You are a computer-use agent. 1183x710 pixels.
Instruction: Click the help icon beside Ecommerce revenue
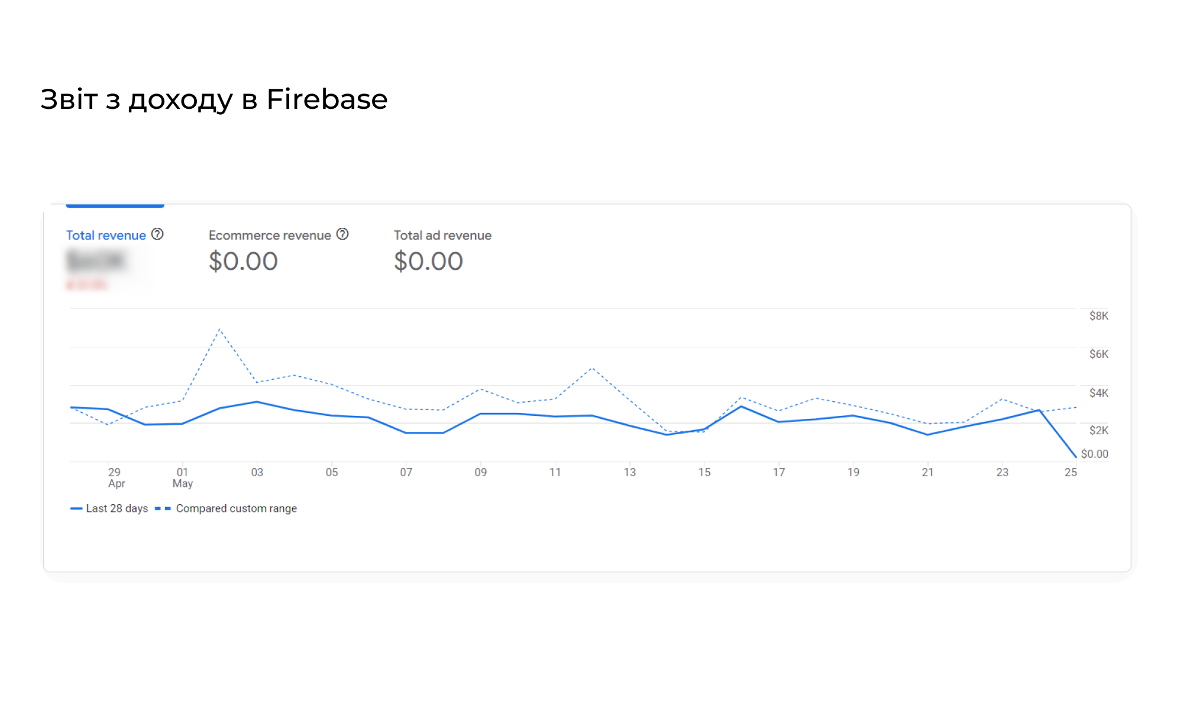click(x=342, y=234)
